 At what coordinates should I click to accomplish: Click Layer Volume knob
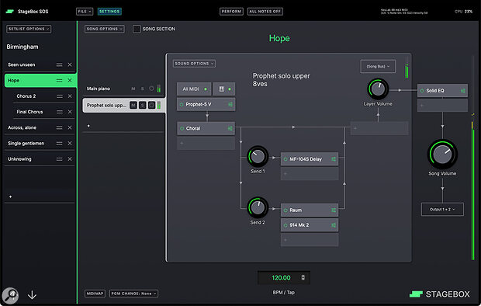click(x=378, y=89)
